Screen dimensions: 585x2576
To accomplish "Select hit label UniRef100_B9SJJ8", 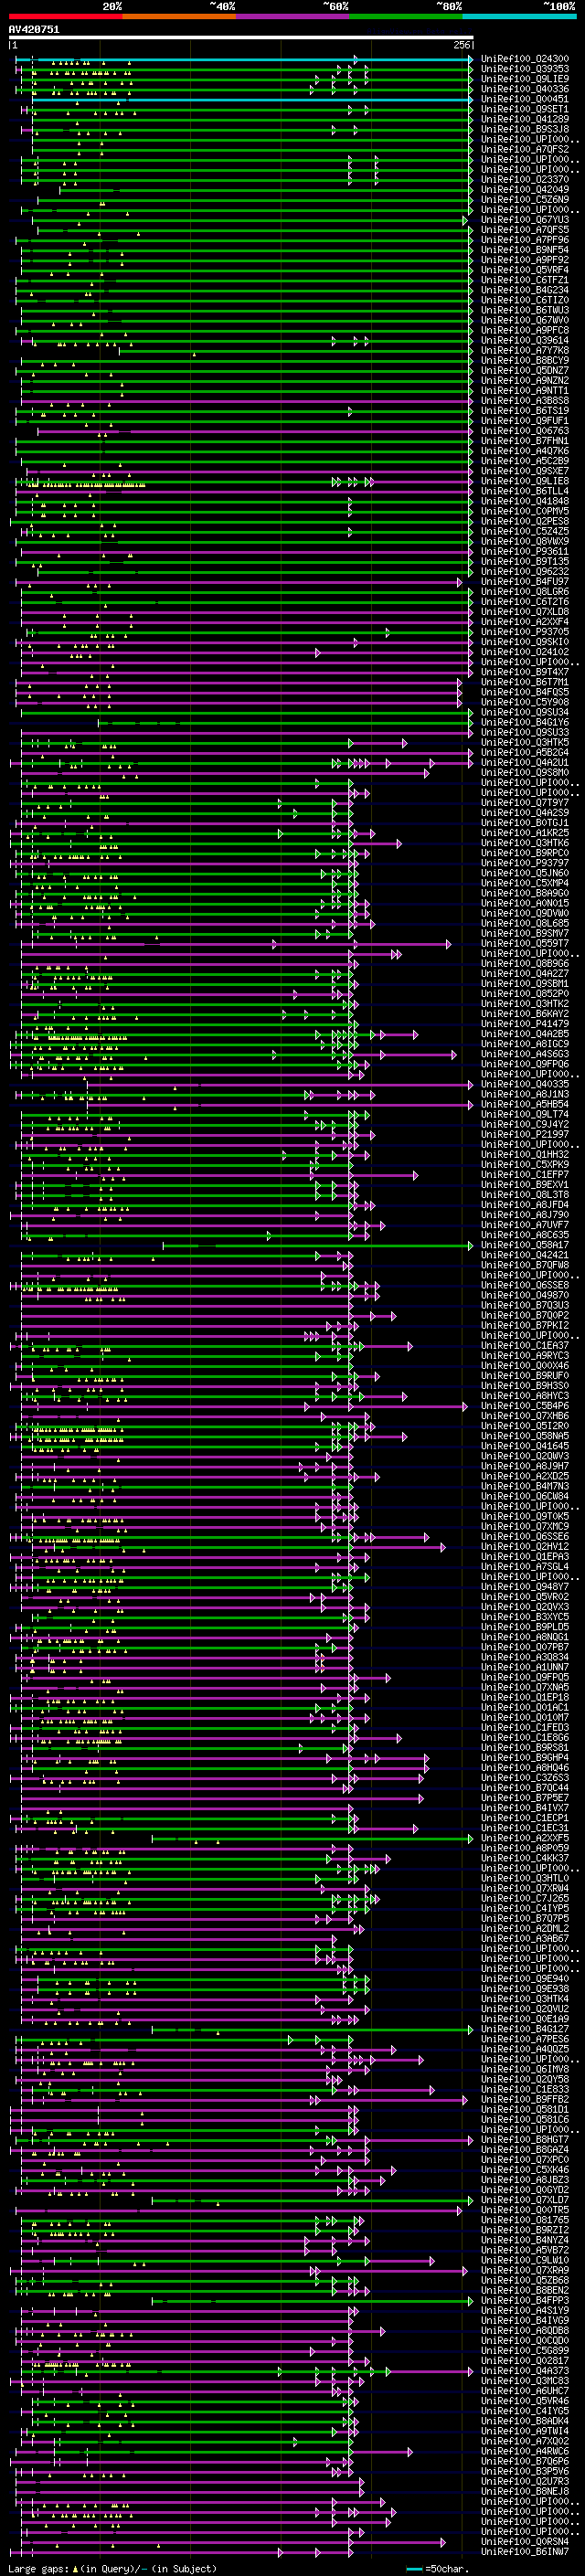I will 525,129.
